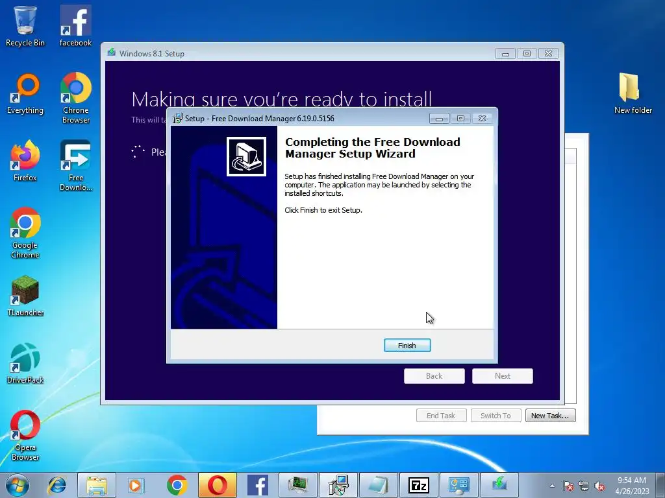Open the Facebook taskbar shortcut
This screenshot has width=665, height=498.
click(257, 485)
